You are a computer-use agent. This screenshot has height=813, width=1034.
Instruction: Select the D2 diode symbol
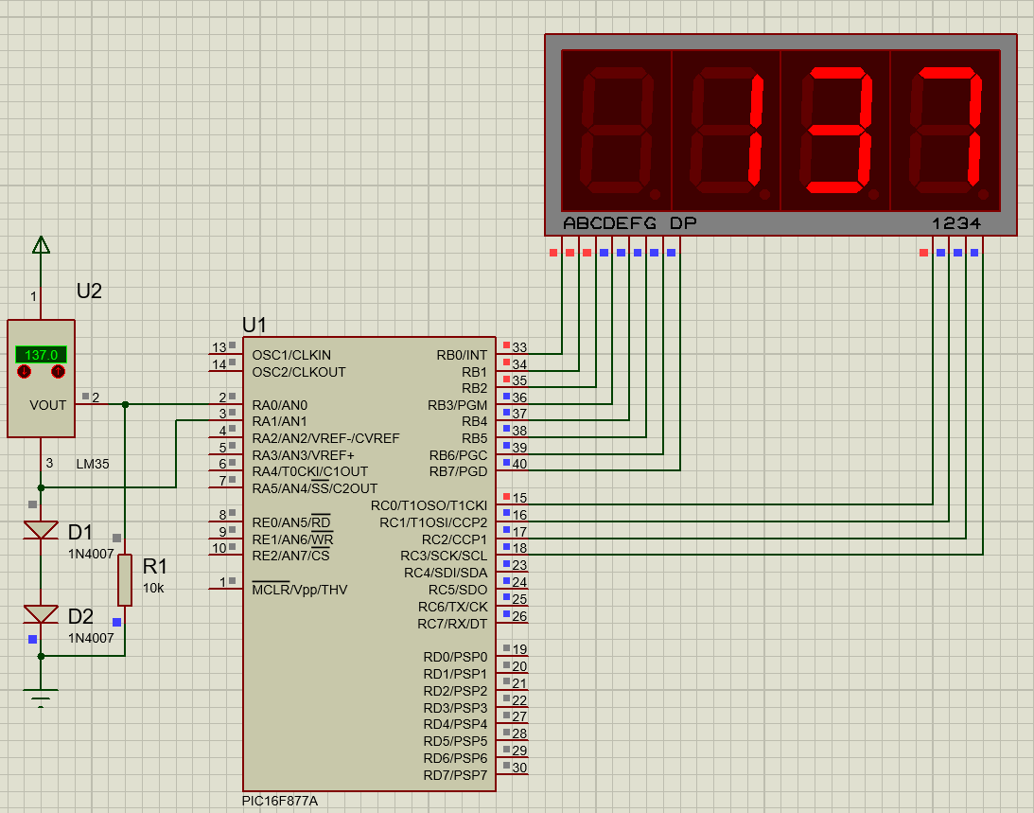[x=41, y=614]
